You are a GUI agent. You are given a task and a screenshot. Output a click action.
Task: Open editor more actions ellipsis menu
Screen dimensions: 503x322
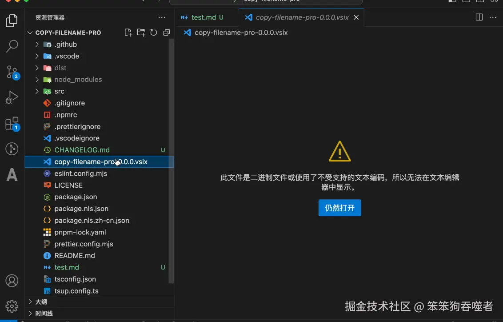(493, 17)
